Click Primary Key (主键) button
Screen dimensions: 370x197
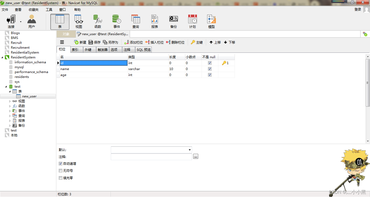(197, 42)
